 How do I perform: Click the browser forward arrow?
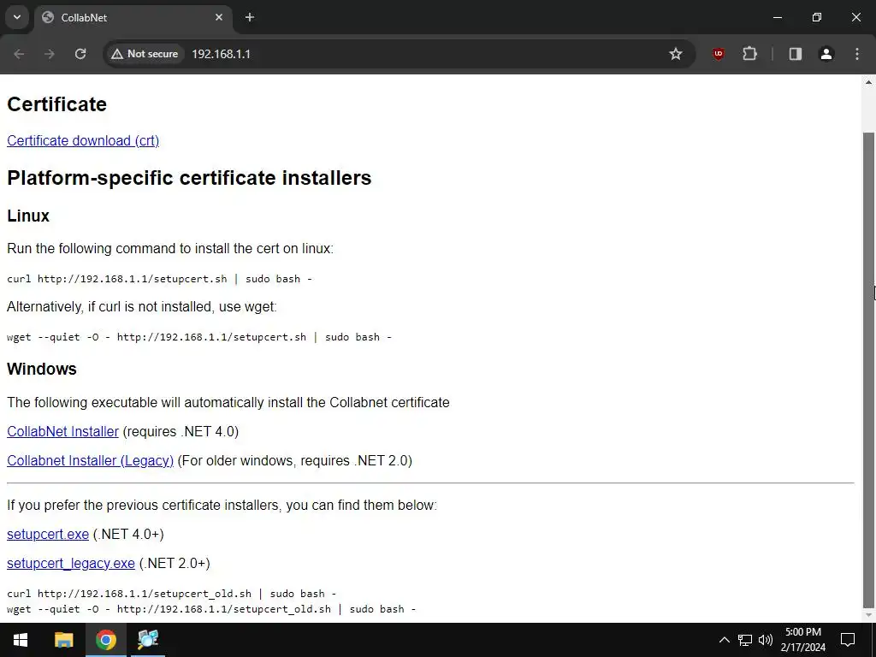click(49, 54)
